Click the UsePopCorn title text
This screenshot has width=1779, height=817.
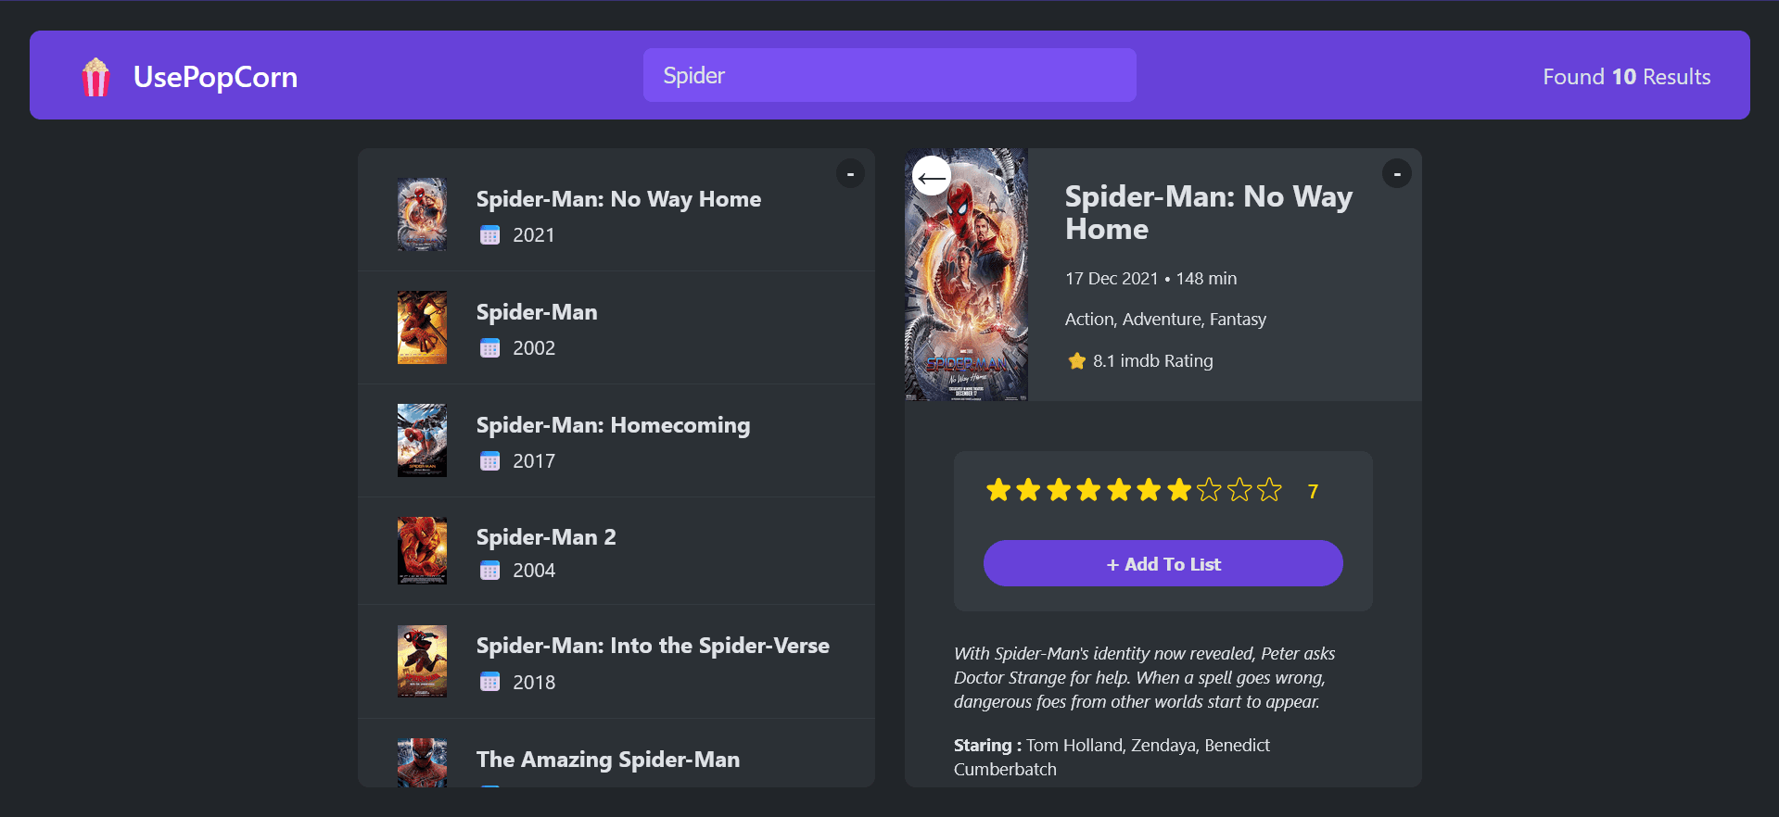tap(215, 77)
